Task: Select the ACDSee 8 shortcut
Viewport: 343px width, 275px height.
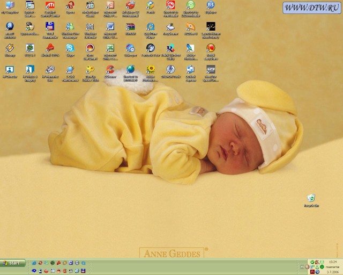Action: [191, 28]
